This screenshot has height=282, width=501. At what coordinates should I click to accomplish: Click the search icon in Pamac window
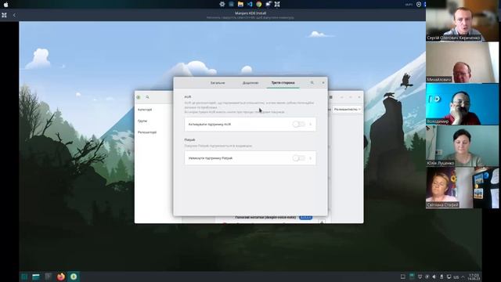point(147,97)
